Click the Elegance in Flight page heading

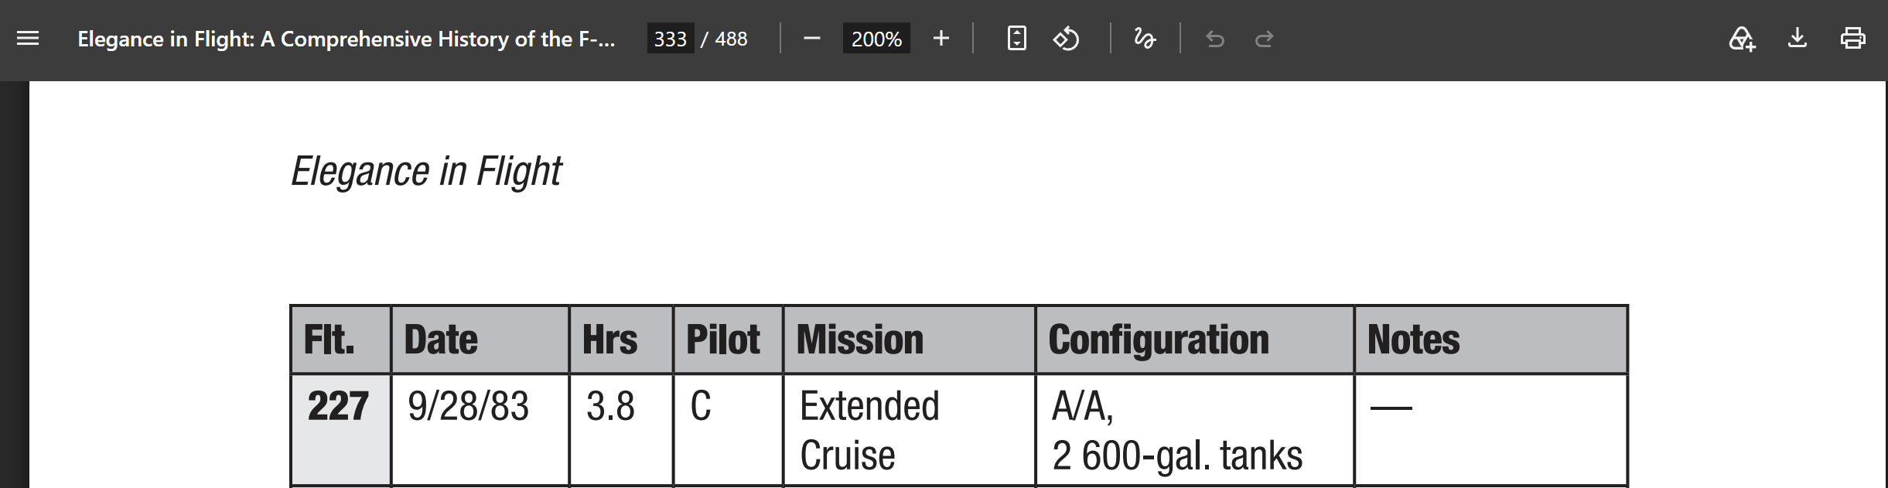(x=426, y=172)
